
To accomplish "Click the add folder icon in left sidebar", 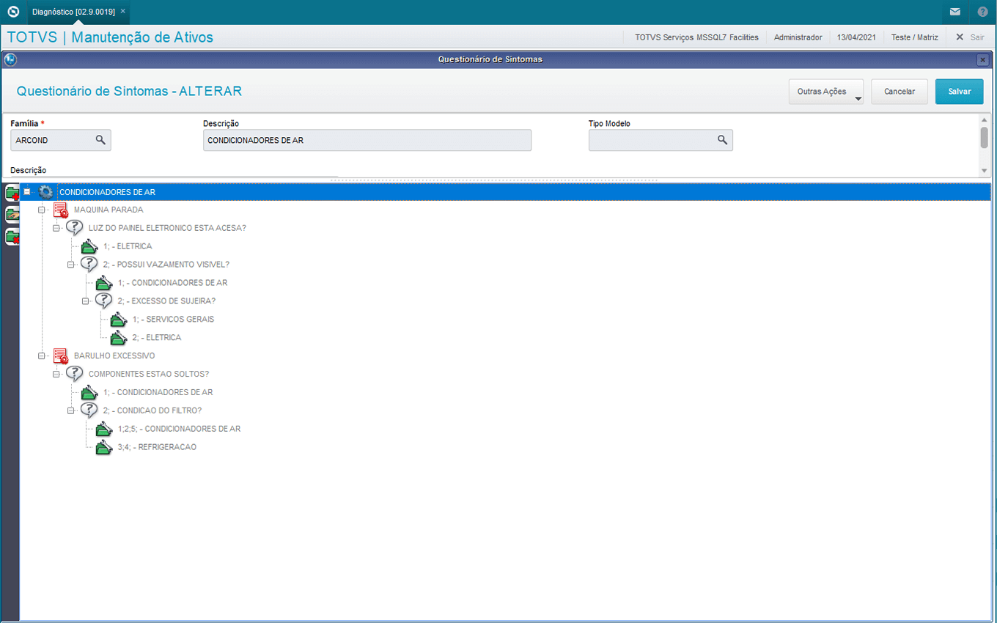I will (x=12, y=193).
